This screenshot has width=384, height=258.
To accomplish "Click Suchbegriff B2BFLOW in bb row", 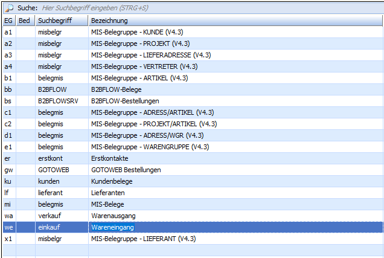I will 53,89.
